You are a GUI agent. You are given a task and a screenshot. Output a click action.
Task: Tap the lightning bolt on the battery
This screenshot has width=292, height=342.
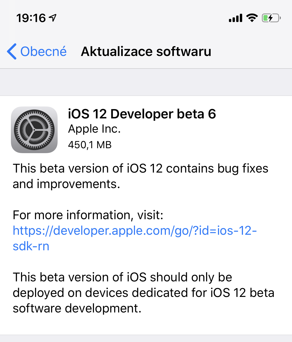[x=270, y=18]
